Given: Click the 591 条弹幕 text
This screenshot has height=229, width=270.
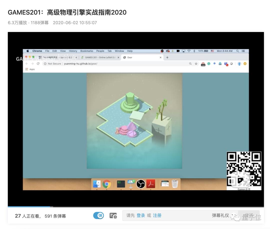Looking at the screenshot, I should [x=55, y=216].
